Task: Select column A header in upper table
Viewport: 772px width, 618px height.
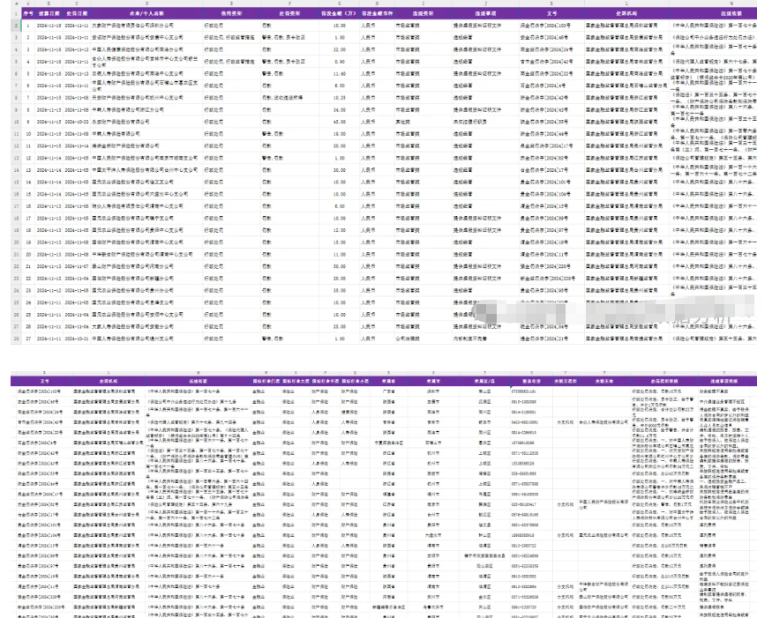Action: 28,3
